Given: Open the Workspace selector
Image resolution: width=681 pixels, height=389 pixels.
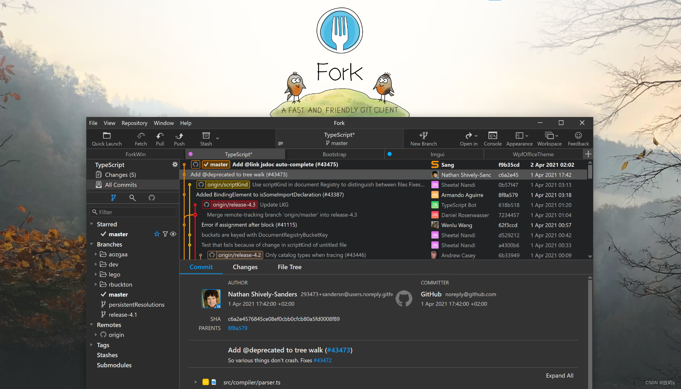Looking at the screenshot, I should (x=549, y=139).
